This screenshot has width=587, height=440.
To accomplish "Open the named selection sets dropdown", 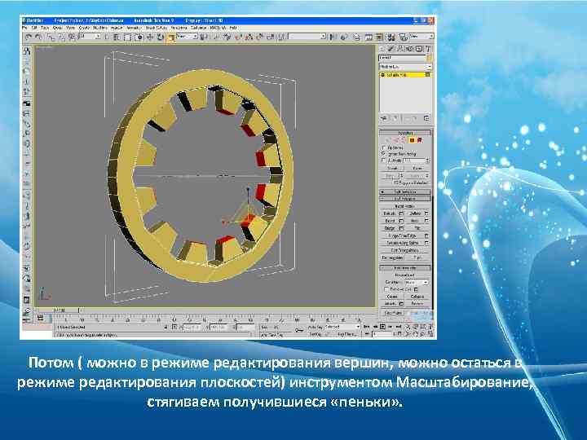I will coord(307,37).
